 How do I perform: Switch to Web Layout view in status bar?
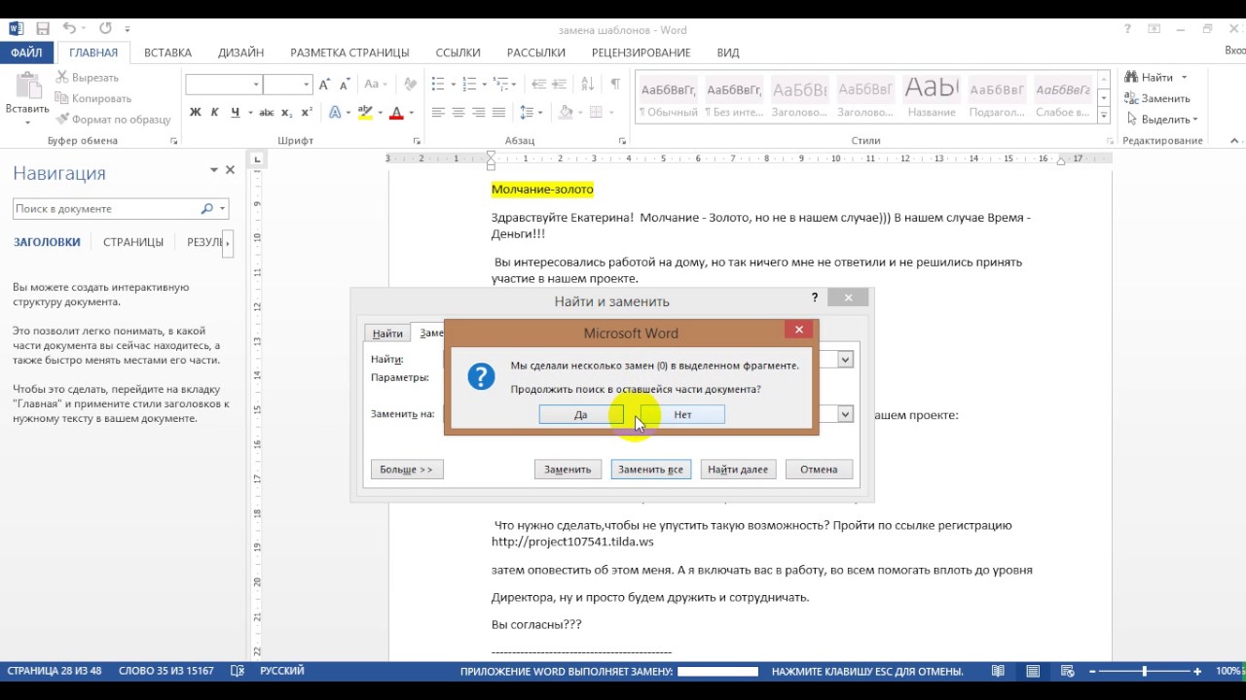point(1068,671)
